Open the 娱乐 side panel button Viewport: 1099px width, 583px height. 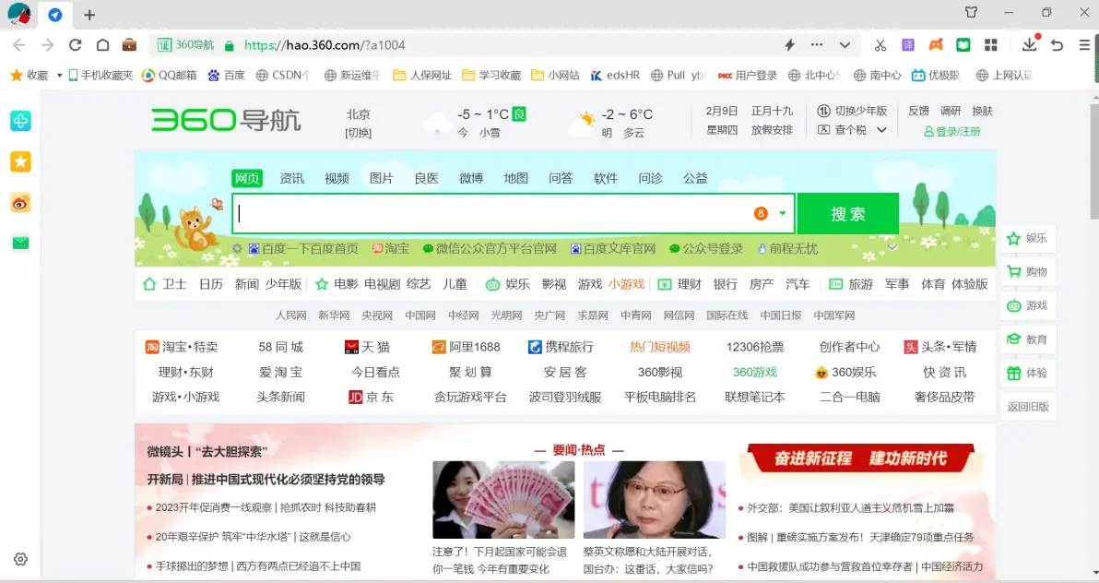tap(1027, 239)
